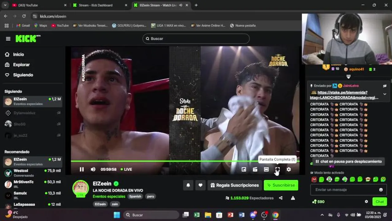This screenshot has height=221, width=392.
Task: Mute the ElZeein Stream tab audio
Action: 181,5
